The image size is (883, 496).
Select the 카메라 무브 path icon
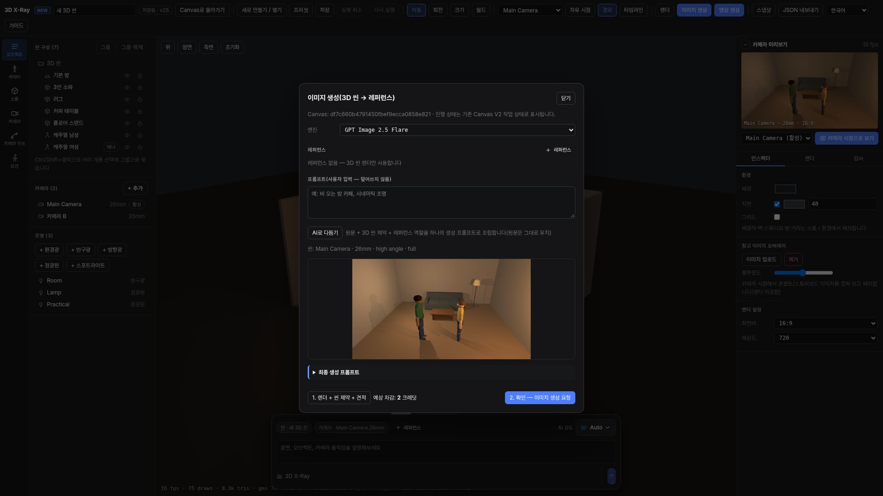[x=14, y=139]
